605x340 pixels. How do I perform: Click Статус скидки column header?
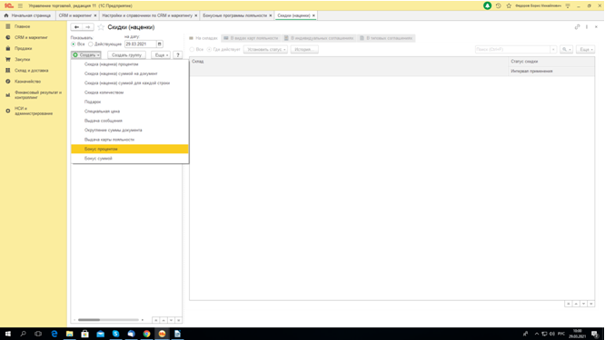tap(551, 62)
